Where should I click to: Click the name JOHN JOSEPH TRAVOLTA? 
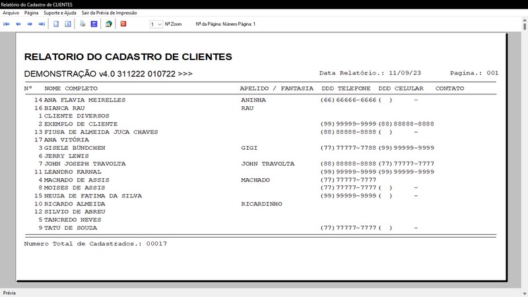click(x=85, y=164)
